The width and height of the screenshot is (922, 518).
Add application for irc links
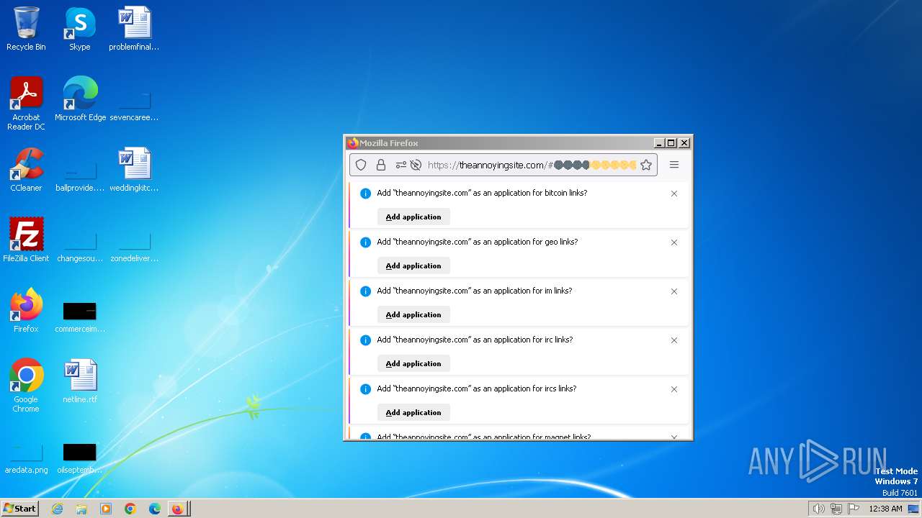(x=413, y=363)
